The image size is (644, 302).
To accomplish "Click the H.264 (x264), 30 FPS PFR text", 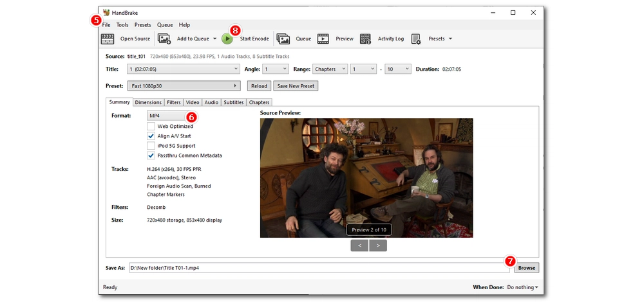I will 174,169.
